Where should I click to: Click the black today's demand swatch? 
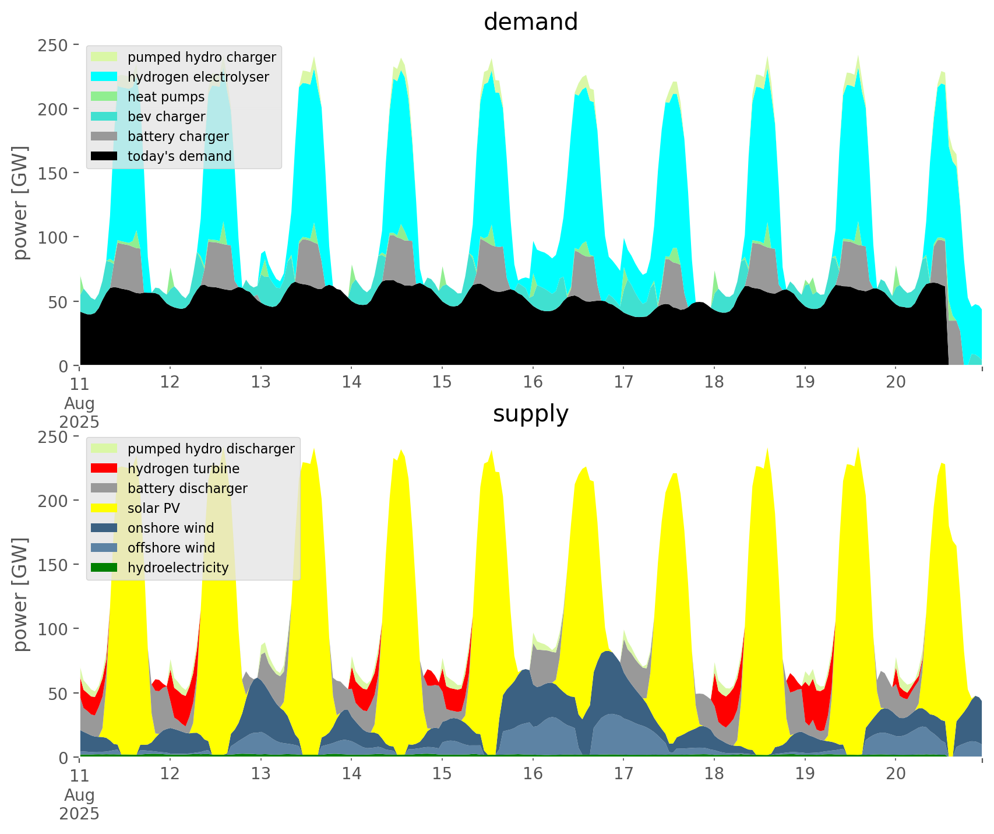point(105,156)
